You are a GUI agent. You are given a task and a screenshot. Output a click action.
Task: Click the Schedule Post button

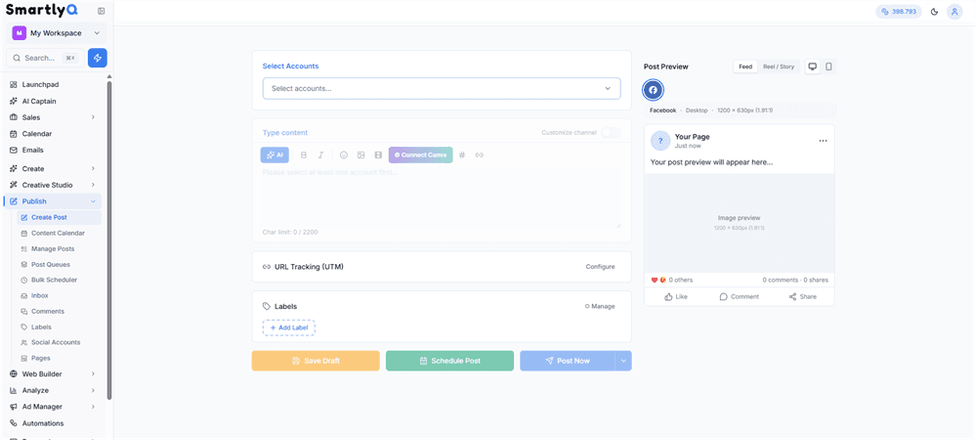point(449,361)
